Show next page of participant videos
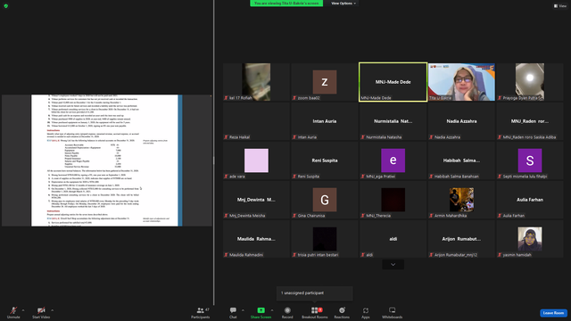Viewport: 571px width, 321px height. pos(393,265)
